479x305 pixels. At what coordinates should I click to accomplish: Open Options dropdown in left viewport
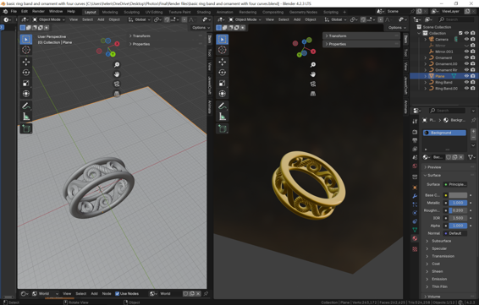[x=201, y=27]
